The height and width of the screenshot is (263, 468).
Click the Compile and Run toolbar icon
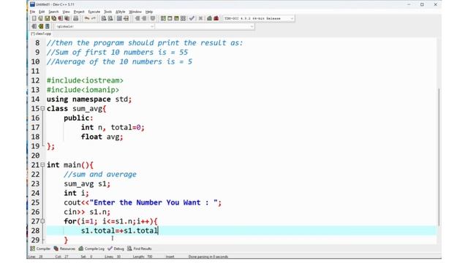[x=176, y=18]
